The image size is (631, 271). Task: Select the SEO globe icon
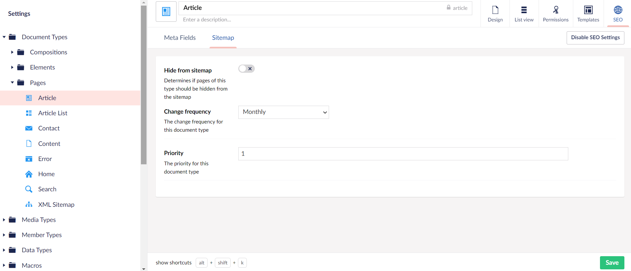pos(618,10)
